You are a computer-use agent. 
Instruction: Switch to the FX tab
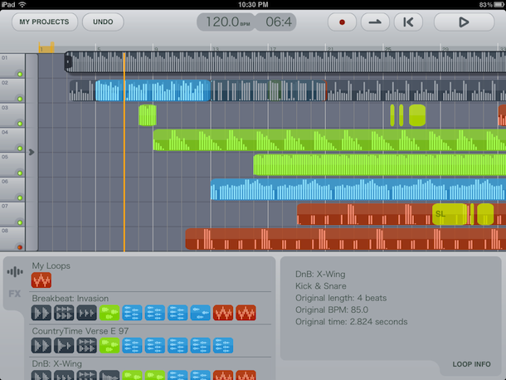[15, 293]
